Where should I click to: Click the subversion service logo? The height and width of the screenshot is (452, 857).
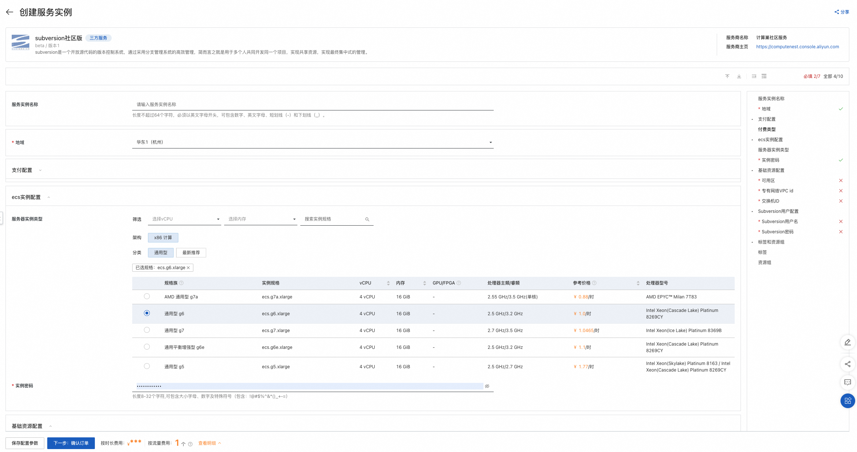21,42
